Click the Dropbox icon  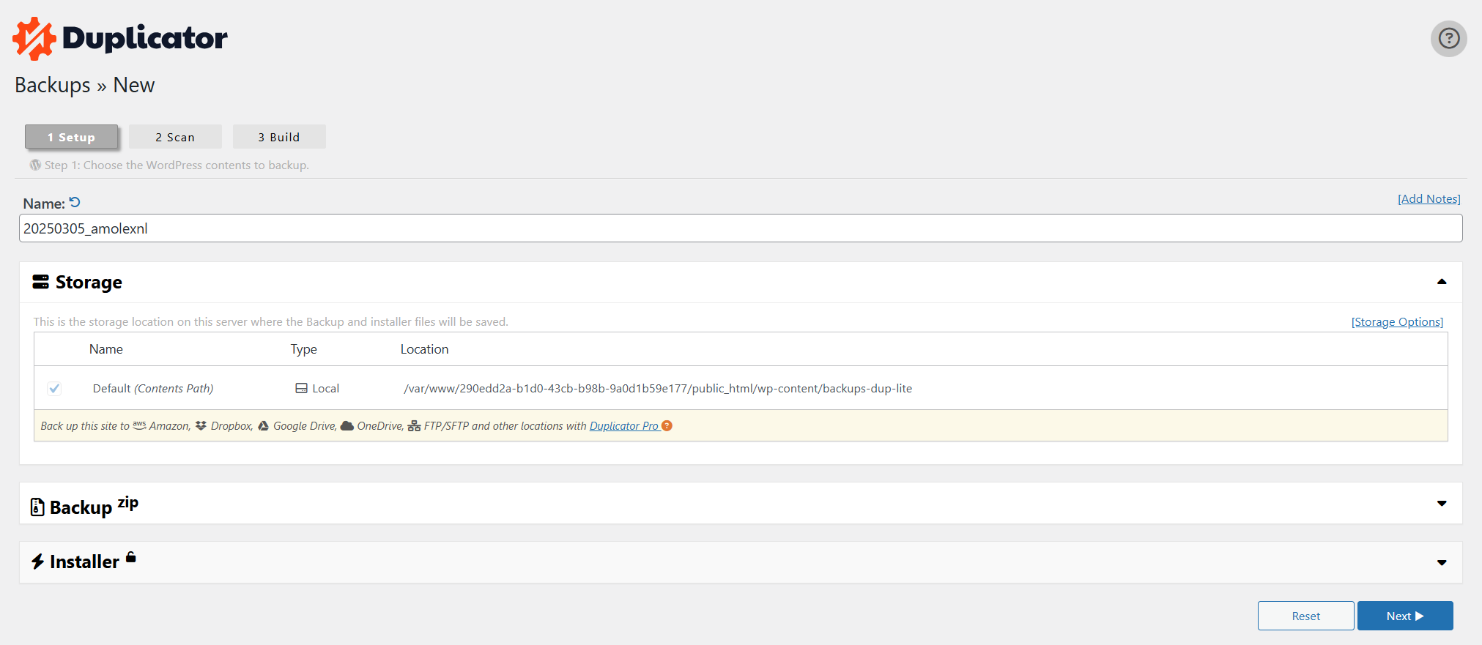tap(201, 425)
